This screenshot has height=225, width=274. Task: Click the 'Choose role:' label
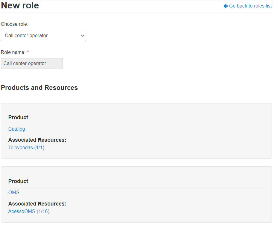[x=14, y=24]
